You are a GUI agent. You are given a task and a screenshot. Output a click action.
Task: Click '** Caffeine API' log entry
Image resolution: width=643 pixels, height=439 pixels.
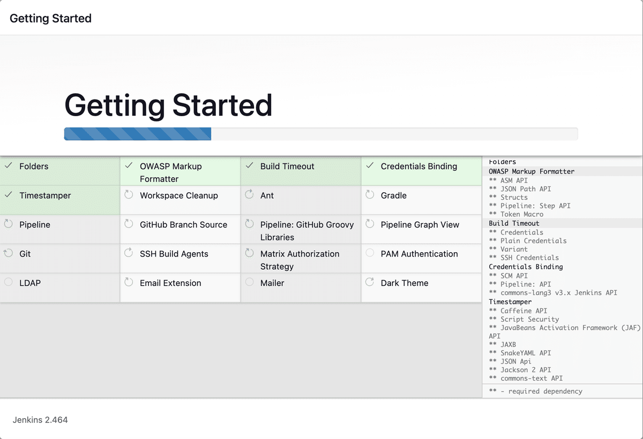[x=518, y=311]
